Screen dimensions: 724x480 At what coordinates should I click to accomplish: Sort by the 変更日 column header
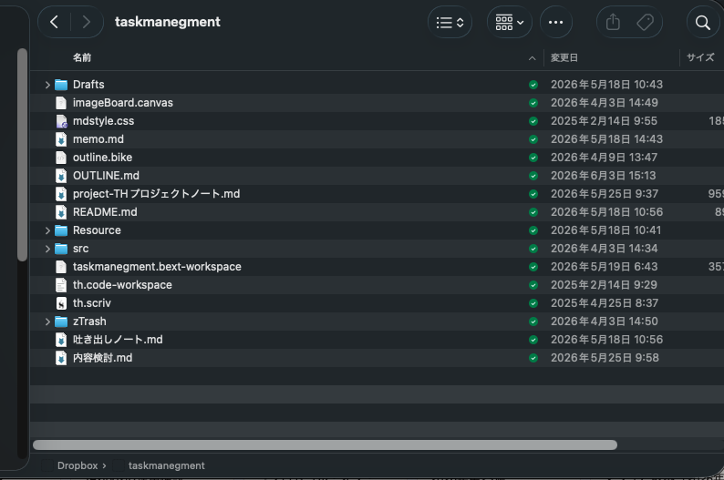click(x=564, y=57)
